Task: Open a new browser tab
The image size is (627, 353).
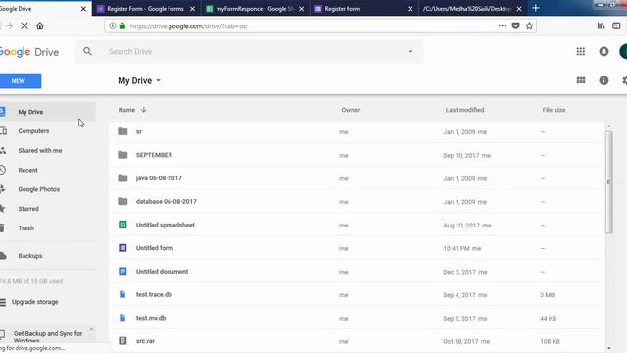Action: tap(536, 9)
